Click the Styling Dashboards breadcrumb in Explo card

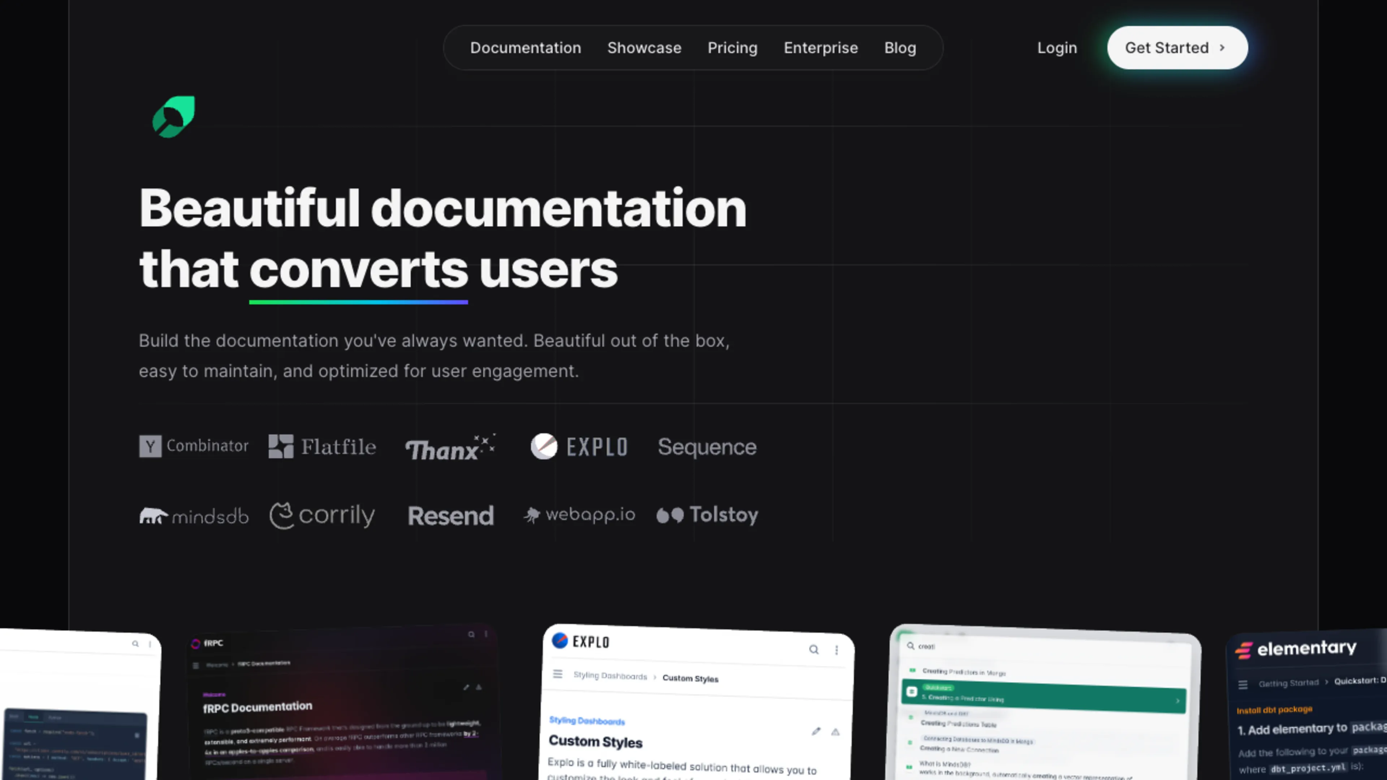tap(610, 676)
